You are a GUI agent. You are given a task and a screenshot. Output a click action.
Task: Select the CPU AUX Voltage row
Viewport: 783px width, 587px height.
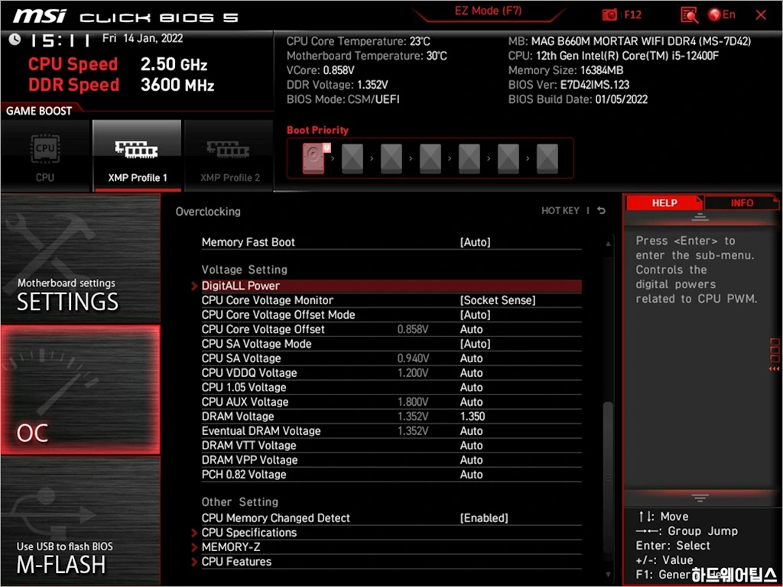point(391,402)
